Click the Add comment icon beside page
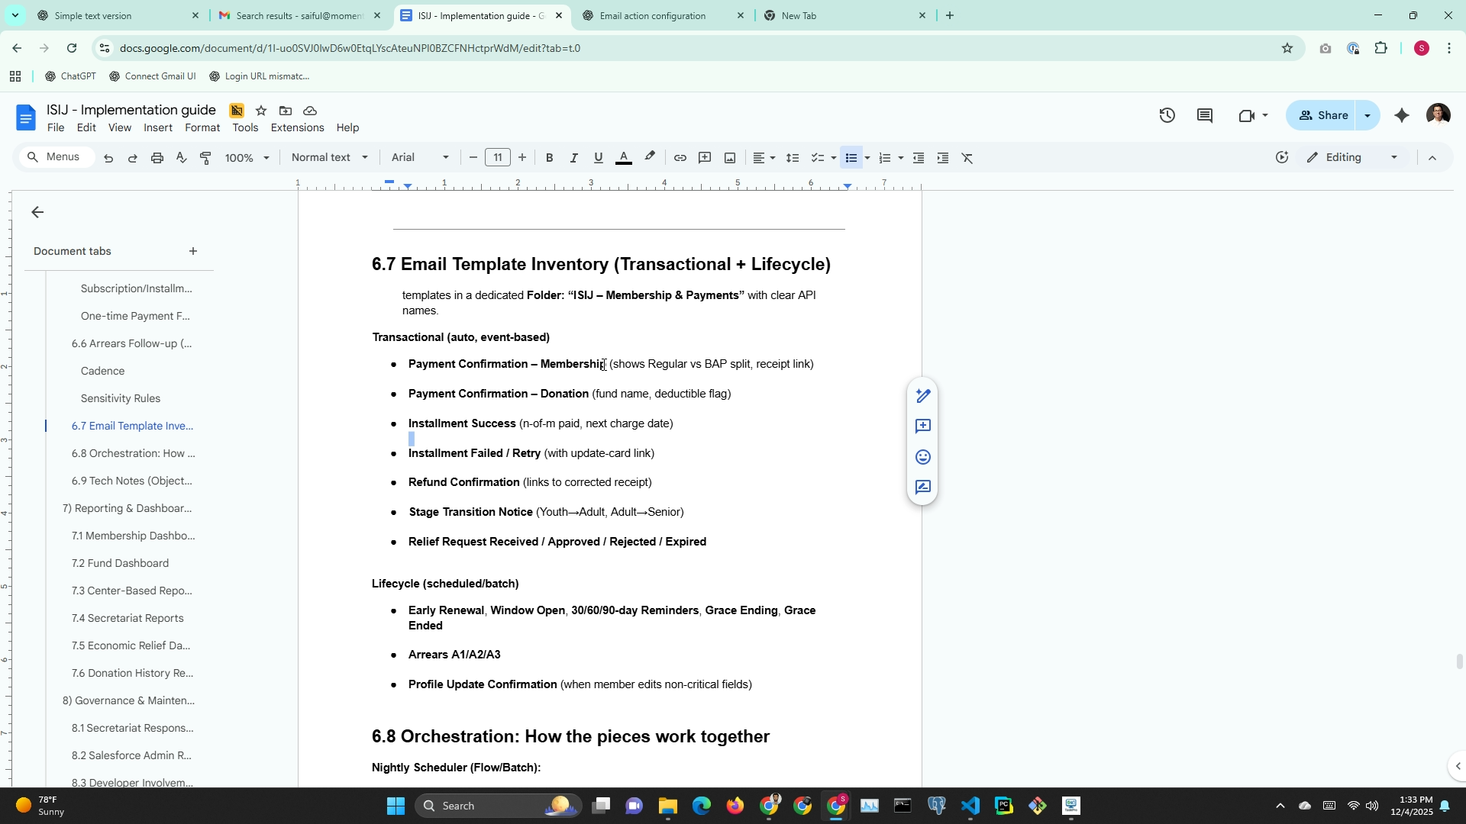Viewport: 1466px width, 824px height. point(922,426)
